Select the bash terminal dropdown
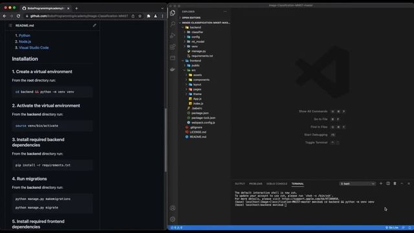Screen dimensions: 414x233 click(357, 184)
